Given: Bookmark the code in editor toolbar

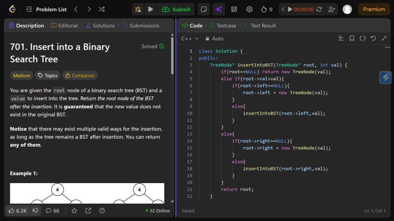Looking at the screenshot, I should pyautogui.click(x=352, y=38).
